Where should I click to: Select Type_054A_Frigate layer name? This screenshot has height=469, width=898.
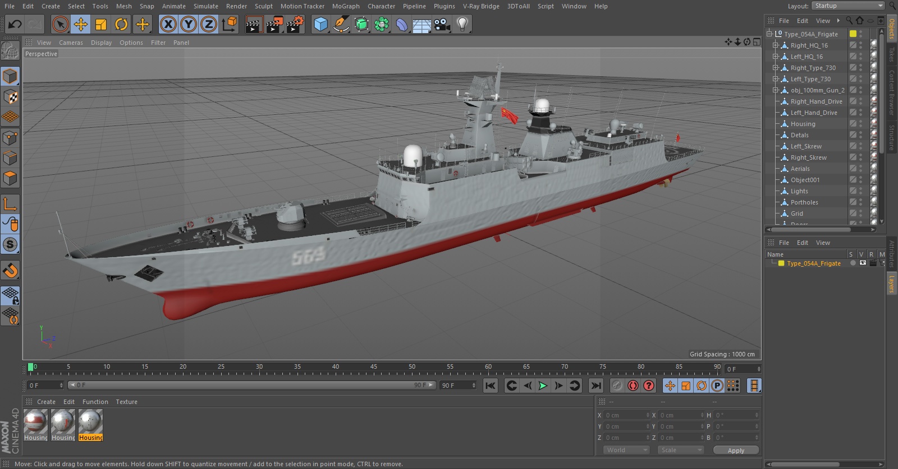[x=814, y=263]
